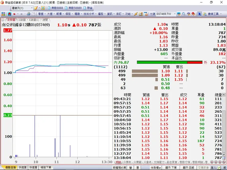
Task: Open the 帳務下單 bottom tab
Action: 46,168
